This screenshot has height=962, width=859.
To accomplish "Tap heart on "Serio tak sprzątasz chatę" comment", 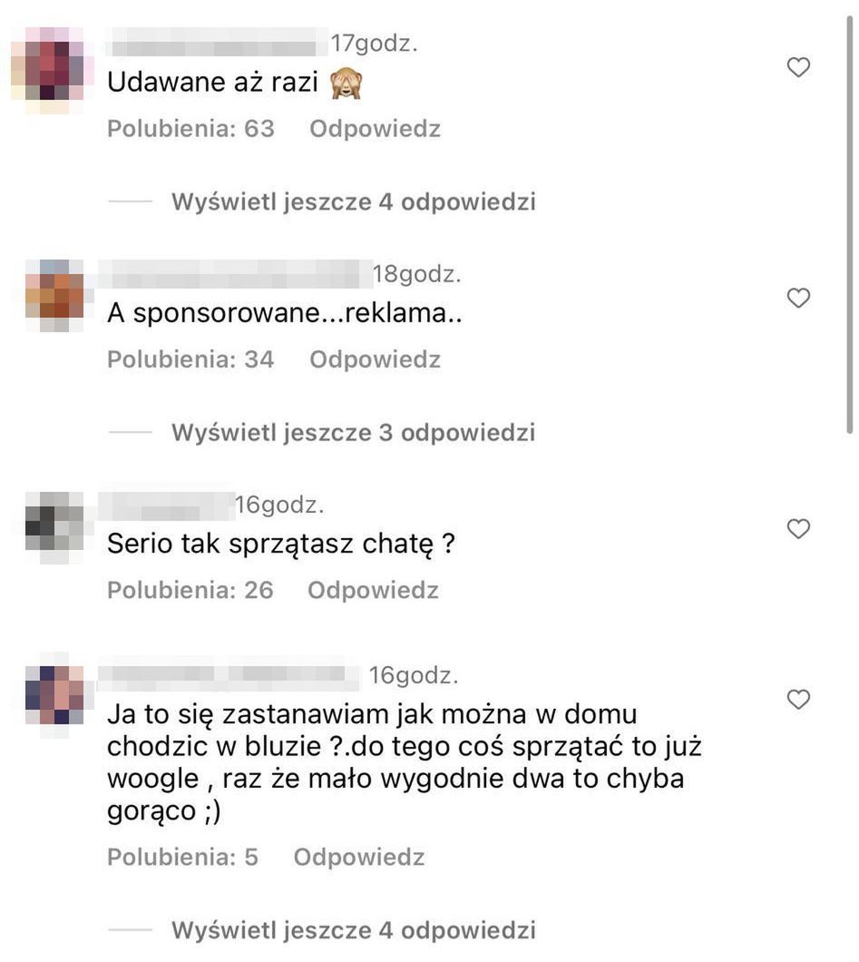I will [798, 528].
